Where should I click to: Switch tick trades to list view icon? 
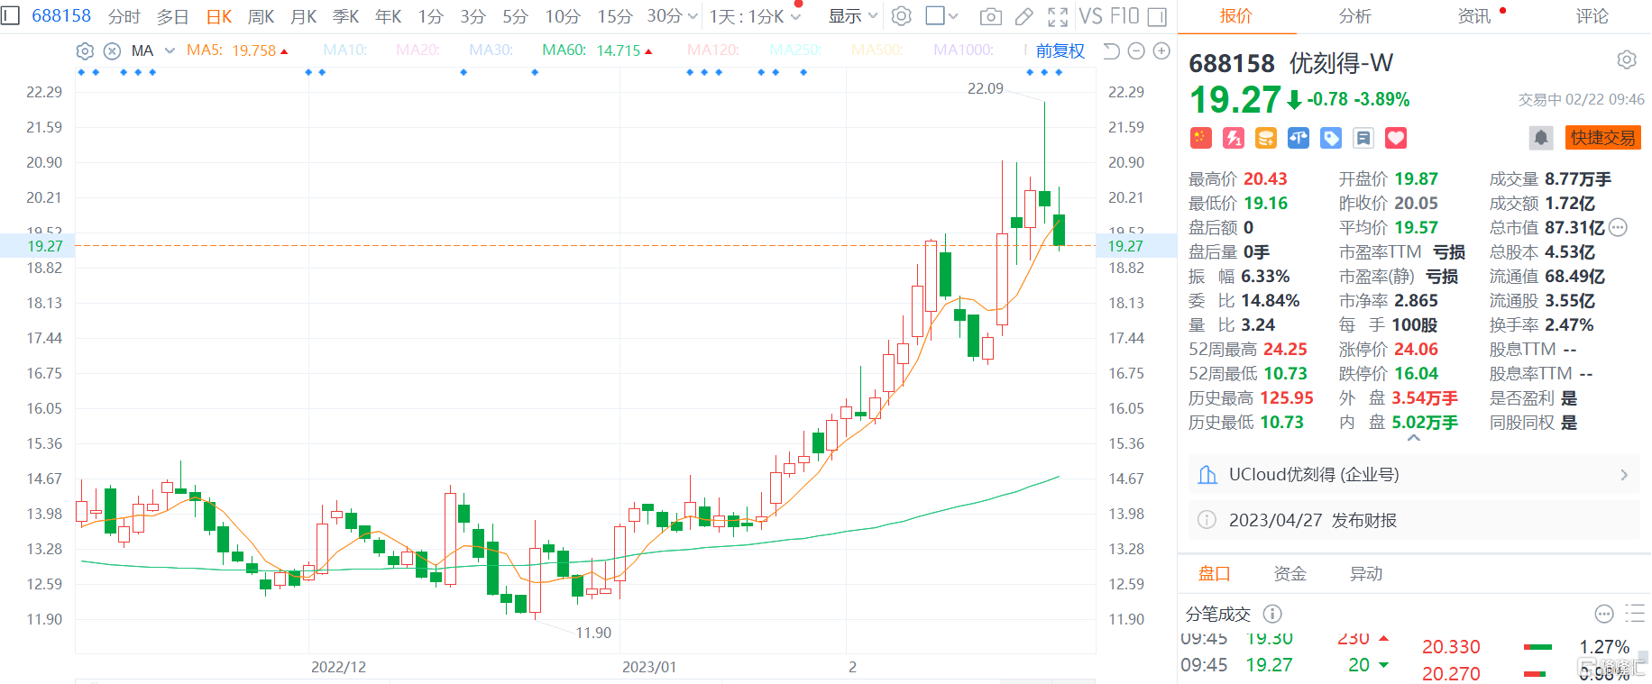coord(1635,614)
